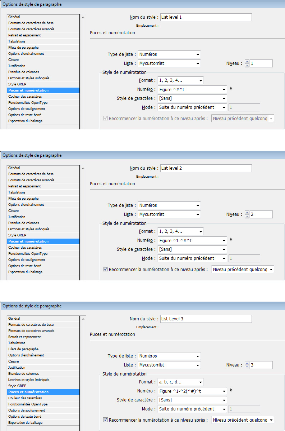Open Liste Mycustomlist dropdown in List level 2 dialog
Image resolution: width=285 pixels, height=431 pixels.
[x=169, y=214]
